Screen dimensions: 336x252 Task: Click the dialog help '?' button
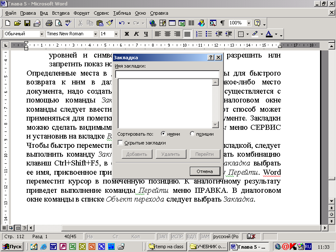(211, 58)
